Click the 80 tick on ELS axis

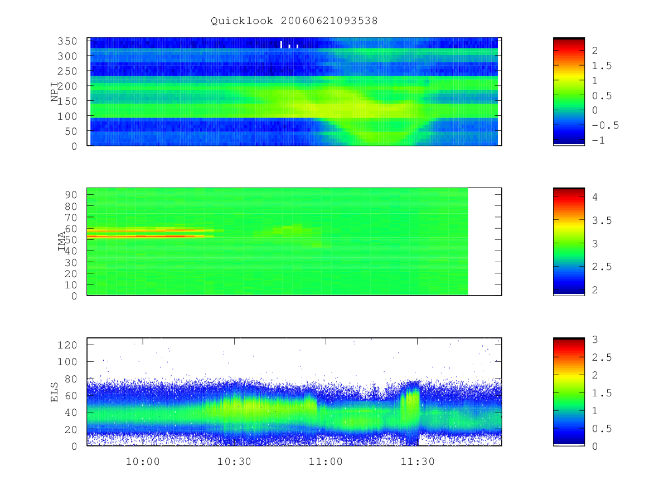[x=71, y=379]
